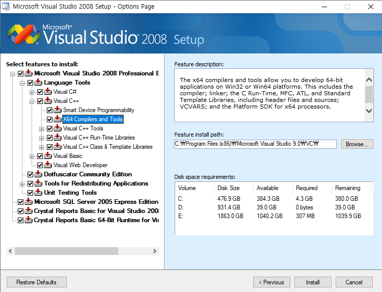Uncheck the Visual Basic checkbox
The height and width of the screenshot is (292, 382).
coord(40,156)
